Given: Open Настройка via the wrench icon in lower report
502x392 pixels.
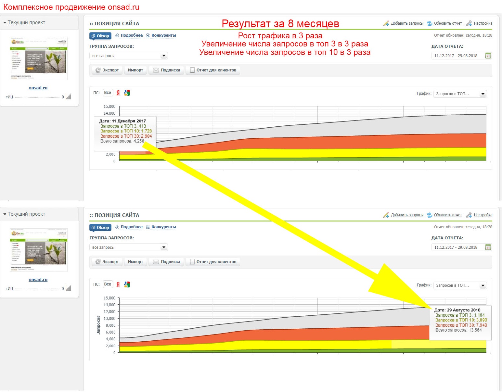Looking at the screenshot, I should tap(469, 215).
